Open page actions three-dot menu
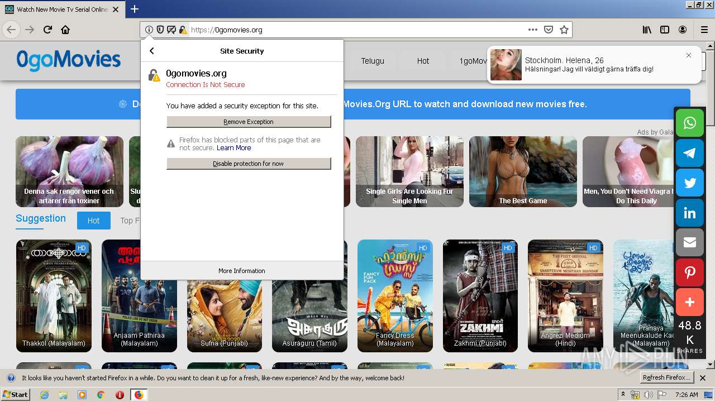Image resolution: width=715 pixels, height=402 pixels. coord(533,30)
